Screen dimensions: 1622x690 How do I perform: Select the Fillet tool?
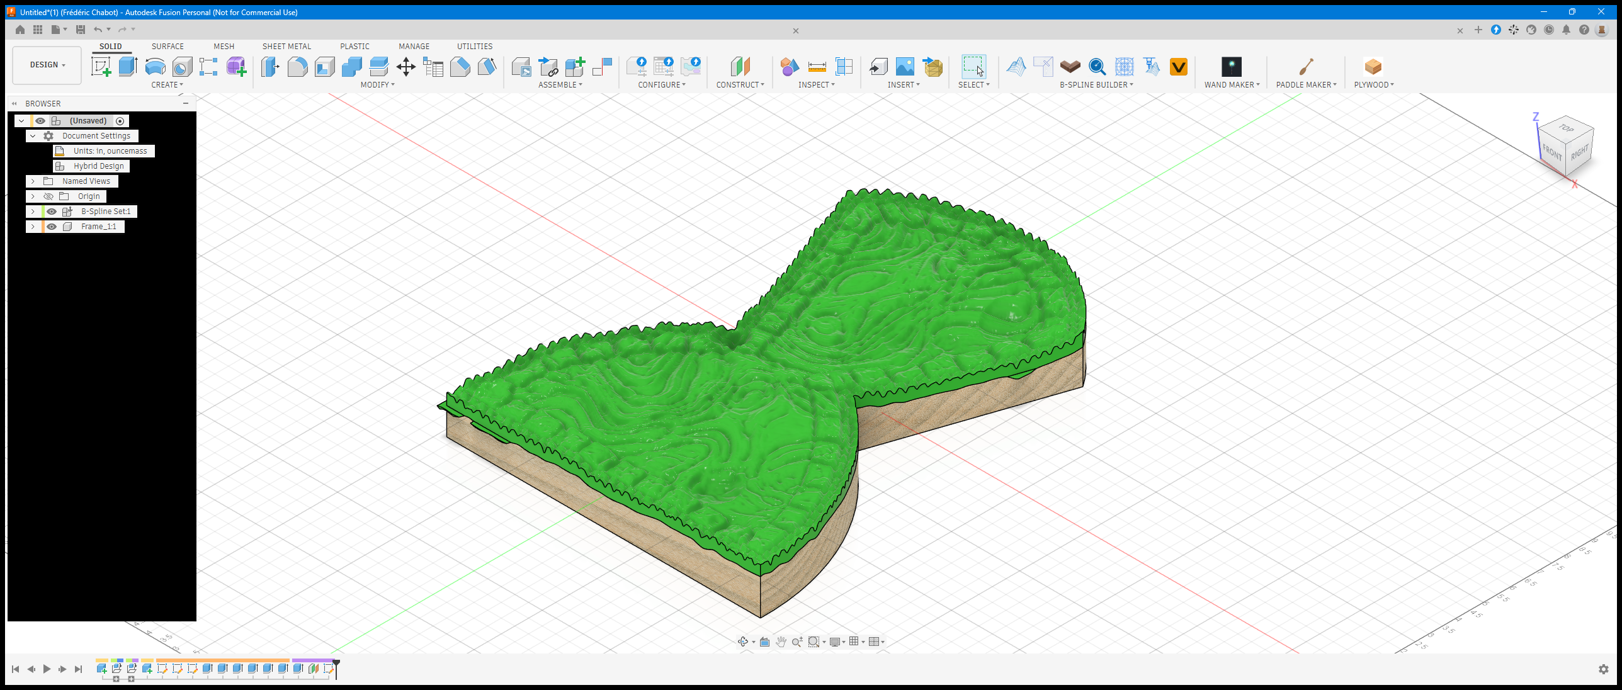(298, 67)
